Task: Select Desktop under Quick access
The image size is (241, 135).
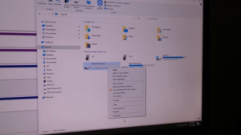Action: 49,26
